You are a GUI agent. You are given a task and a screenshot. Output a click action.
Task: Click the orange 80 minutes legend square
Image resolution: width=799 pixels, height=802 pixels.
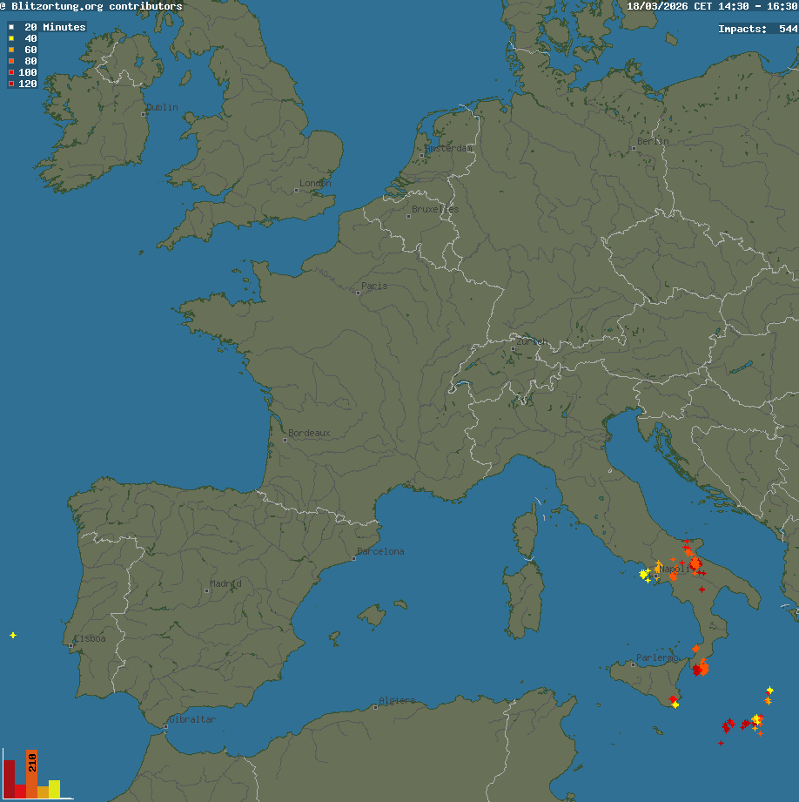click(x=11, y=61)
